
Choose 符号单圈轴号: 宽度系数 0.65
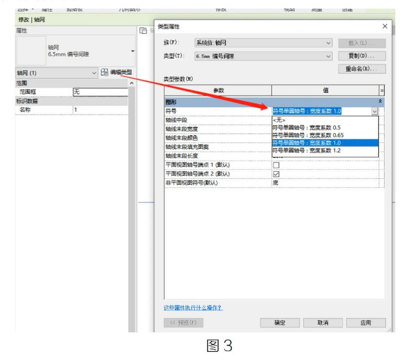coord(325,135)
